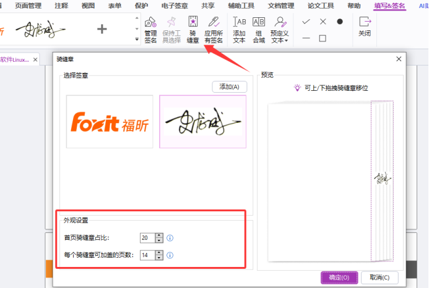Close the Linux document tab
This screenshot has width=429, height=288.
[35, 59]
